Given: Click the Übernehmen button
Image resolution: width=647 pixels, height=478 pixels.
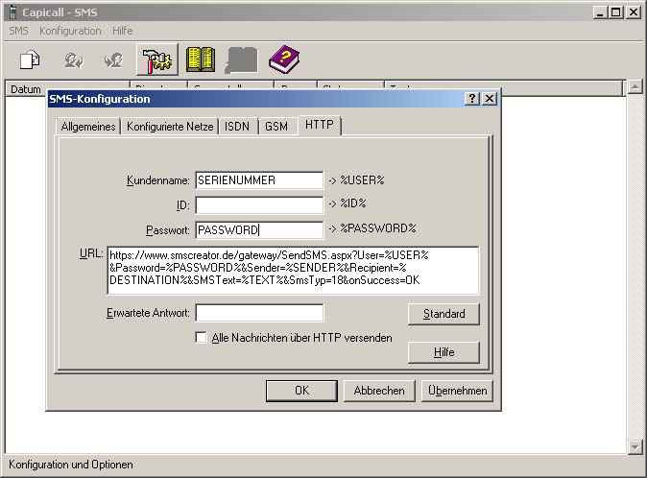Looking at the screenshot, I should click(x=457, y=391).
